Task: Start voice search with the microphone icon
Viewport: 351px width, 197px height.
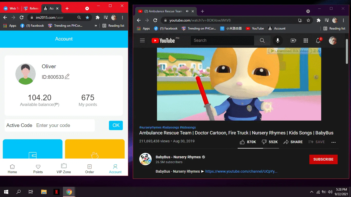Action: (x=278, y=41)
